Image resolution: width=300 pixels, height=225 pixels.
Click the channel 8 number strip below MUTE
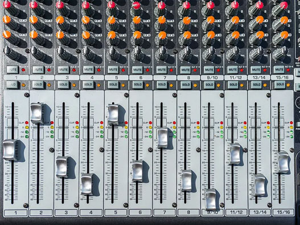point(188,77)
